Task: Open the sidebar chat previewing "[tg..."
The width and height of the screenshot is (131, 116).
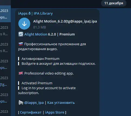Action: point(5,81)
